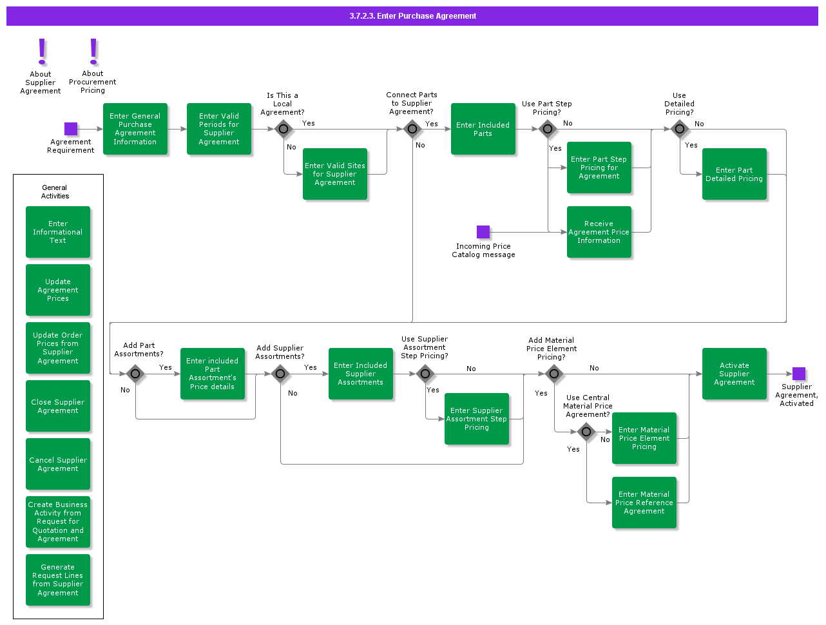The image size is (826, 625).
Task: Open Enter Valid Sites for Supplier Agreement
Action: [335, 174]
